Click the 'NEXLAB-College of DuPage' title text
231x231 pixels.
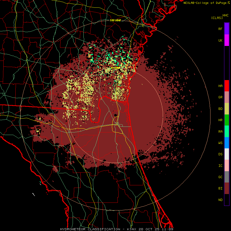tap(205, 3)
